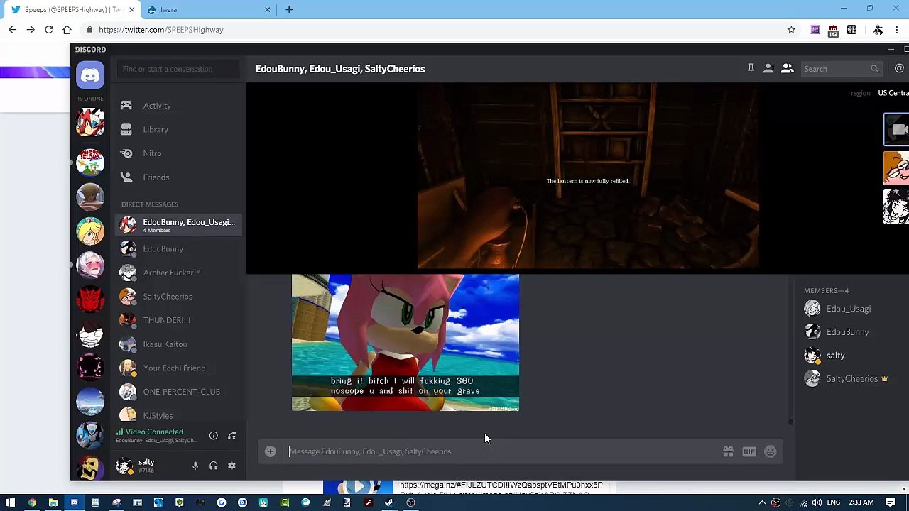Viewport: 909px width, 511px height.
Task: Select the blonde princess server icon
Action: point(90,231)
